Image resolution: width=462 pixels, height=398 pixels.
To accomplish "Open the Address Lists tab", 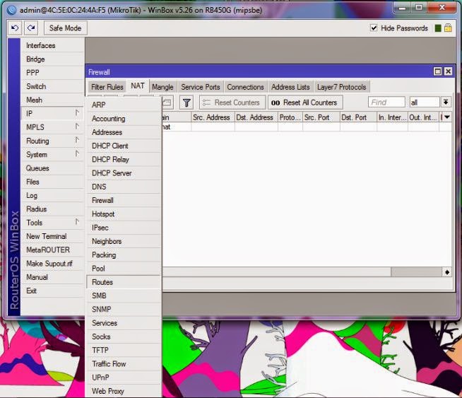I will coord(290,87).
